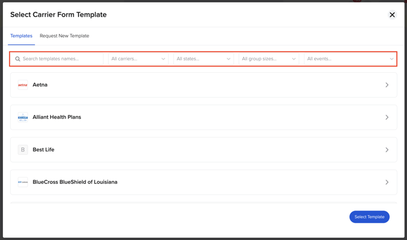This screenshot has width=407, height=240.
Task: Select the Best Life carrier name
Action: [43, 150]
